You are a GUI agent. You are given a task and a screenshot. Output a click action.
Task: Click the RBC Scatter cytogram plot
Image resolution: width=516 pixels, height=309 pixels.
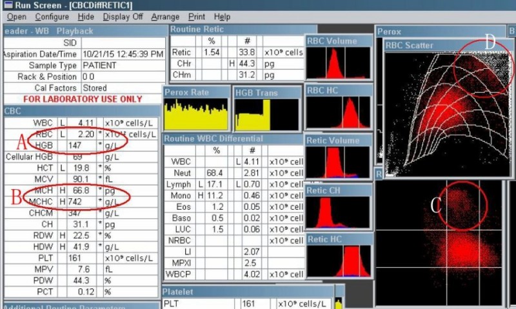coord(447,114)
